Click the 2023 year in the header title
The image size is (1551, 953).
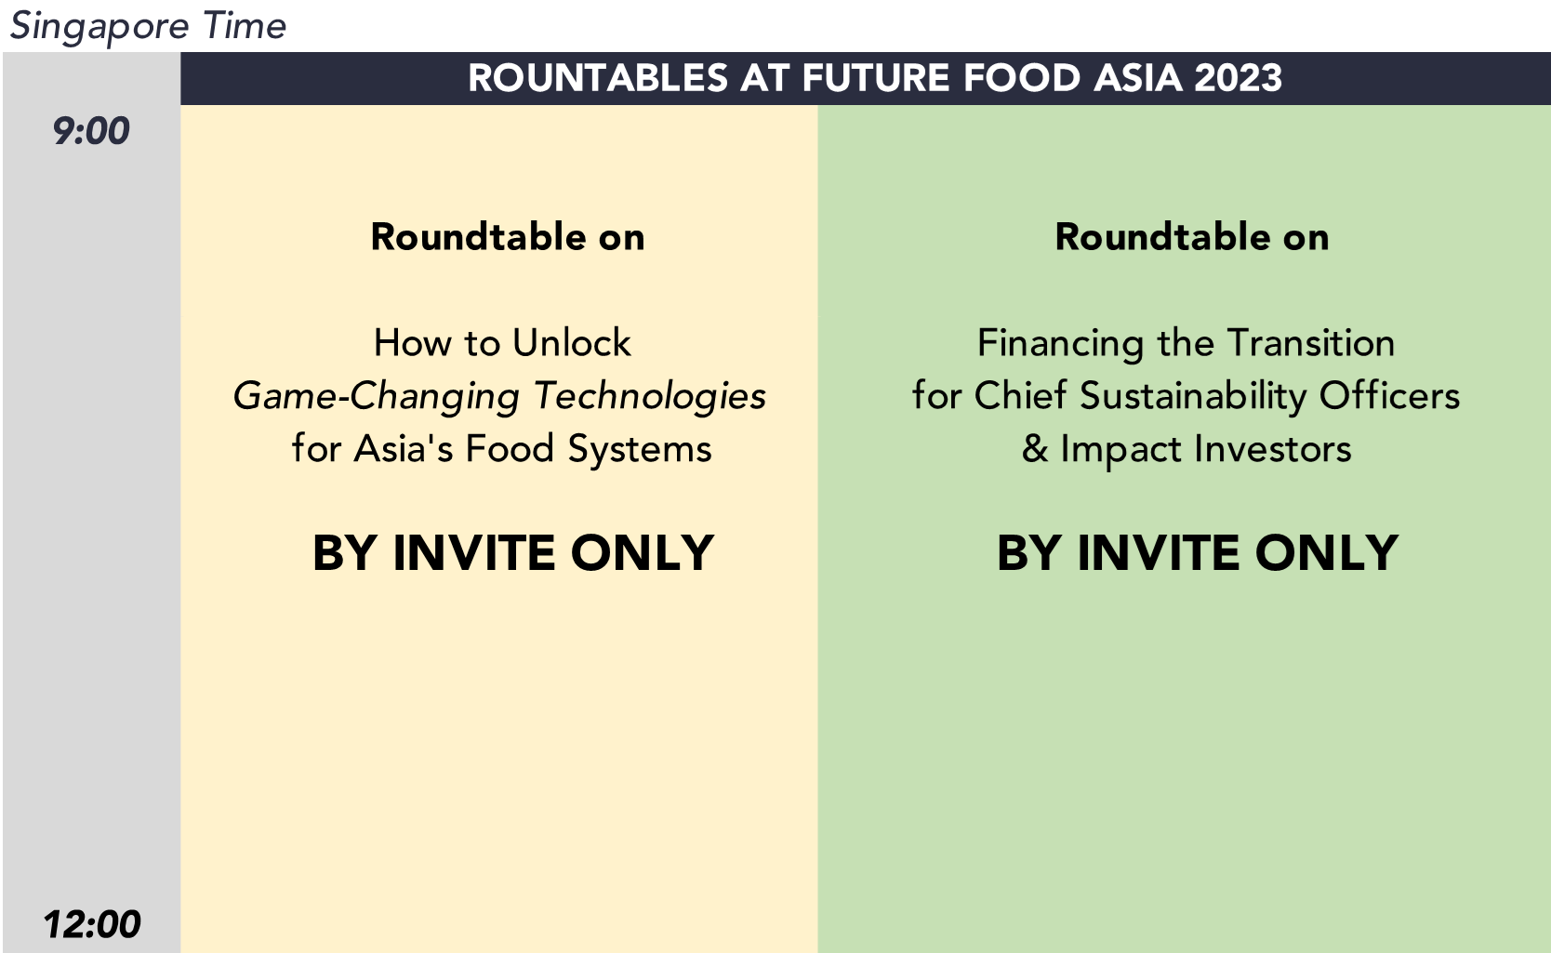[x=1239, y=78]
